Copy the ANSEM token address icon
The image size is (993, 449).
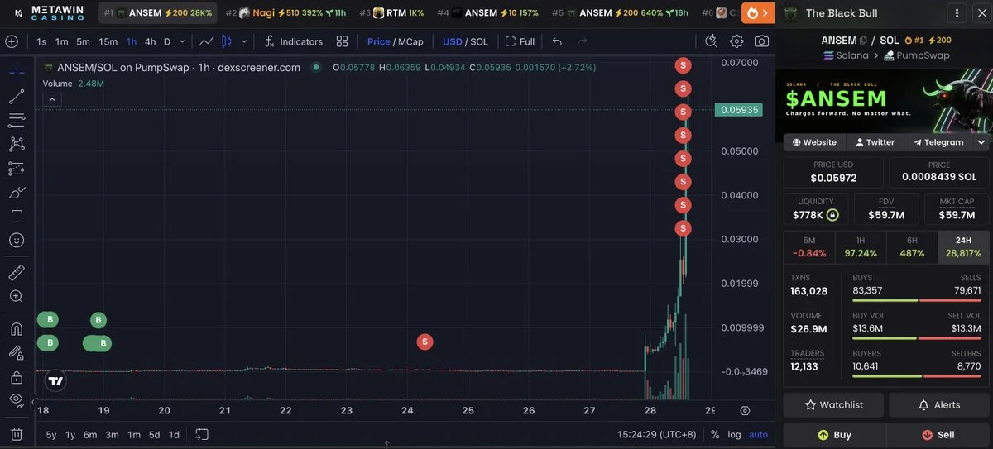pyautogui.click(x=863, y=40)
